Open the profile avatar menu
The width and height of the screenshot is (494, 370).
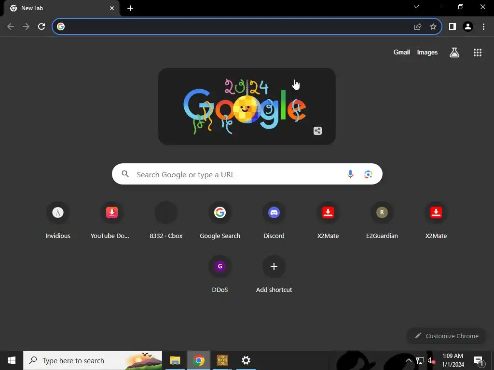(x=468, y=27)
